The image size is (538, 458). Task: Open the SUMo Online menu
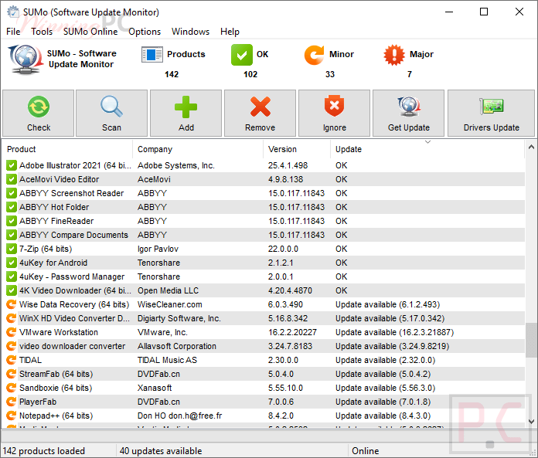[90, 32]
